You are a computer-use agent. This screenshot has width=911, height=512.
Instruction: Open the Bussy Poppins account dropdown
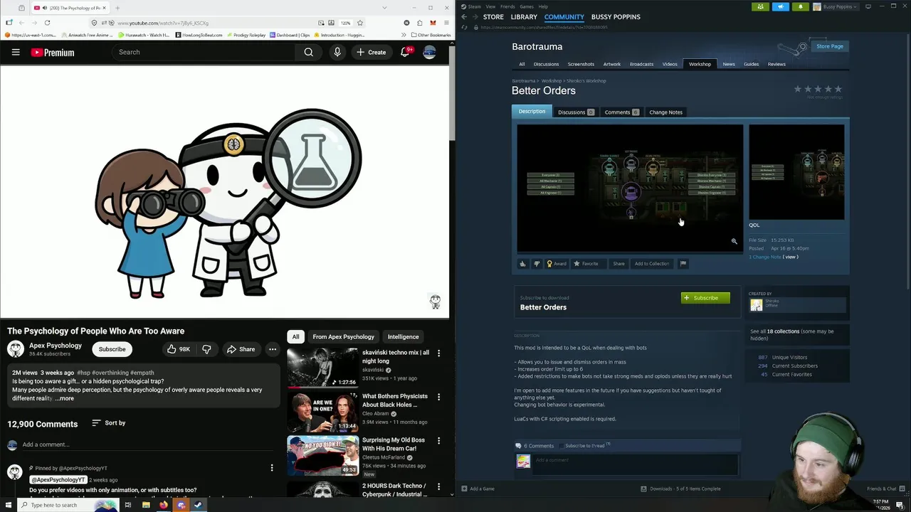[836, 6]
